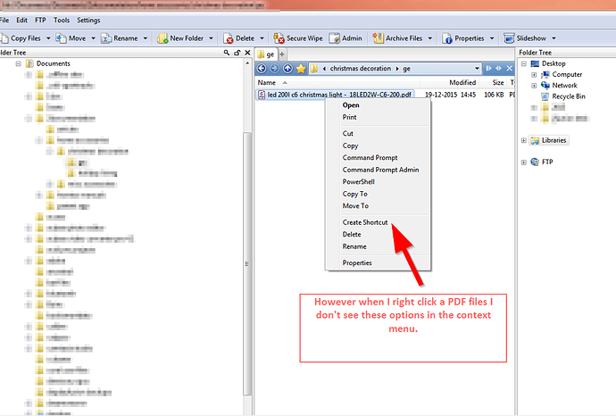Click the search icon in left Folder Tree header
The width and height of the screenshot is (616, 416).
coord(226,53)
